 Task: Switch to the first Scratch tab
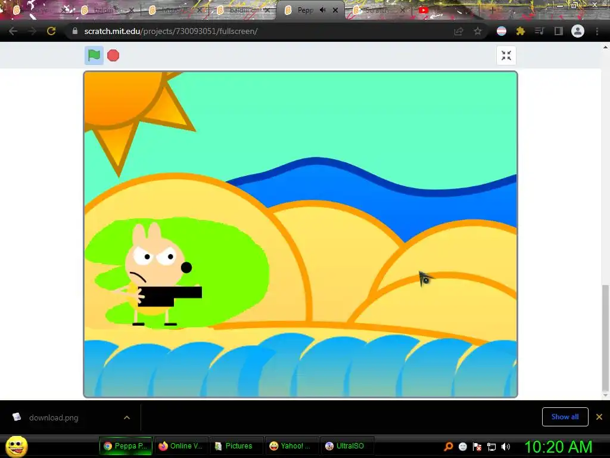(x=37, y=10)
